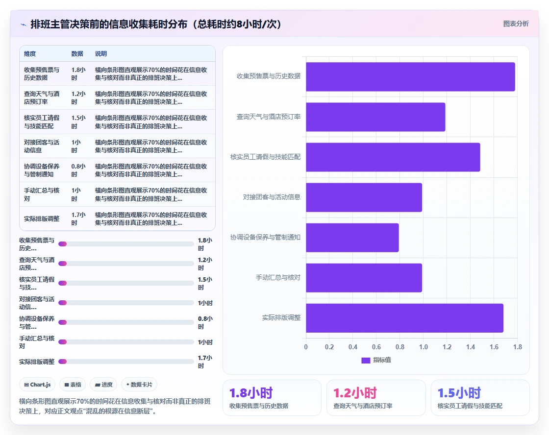Click the 1.8小时 value in the progress list
This screenshot has width=549, height=435.
point(205,244)
